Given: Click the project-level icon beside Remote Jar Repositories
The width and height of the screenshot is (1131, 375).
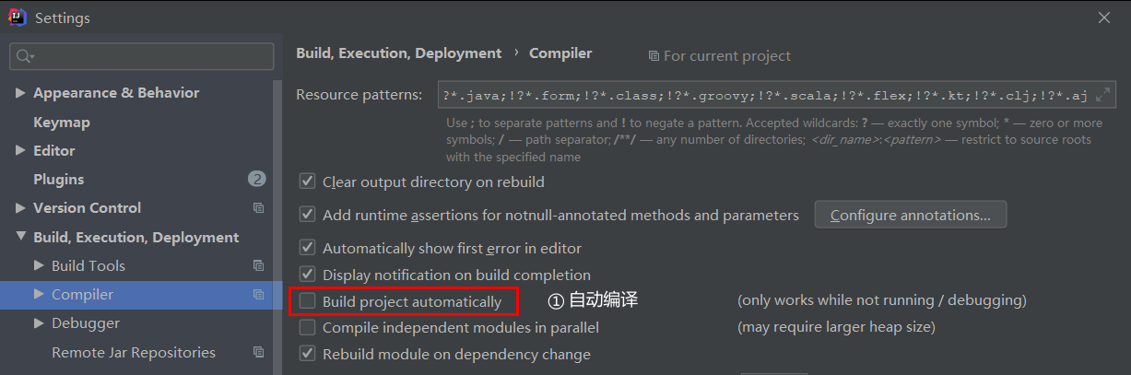Looking at the screenshot, I should tap(258, 353).
